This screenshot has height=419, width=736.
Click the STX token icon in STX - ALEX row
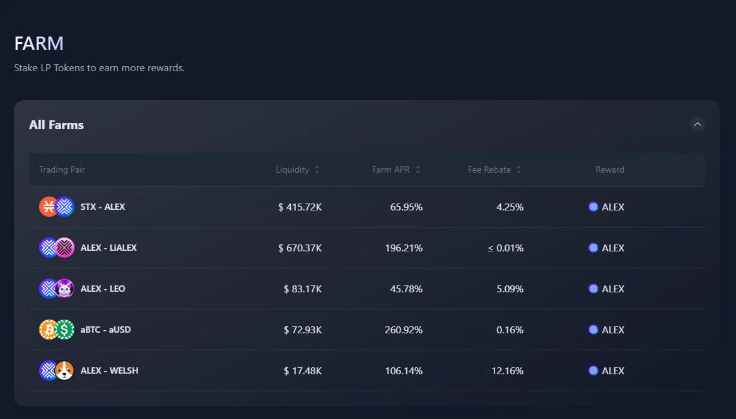click(x=48, y=207)
